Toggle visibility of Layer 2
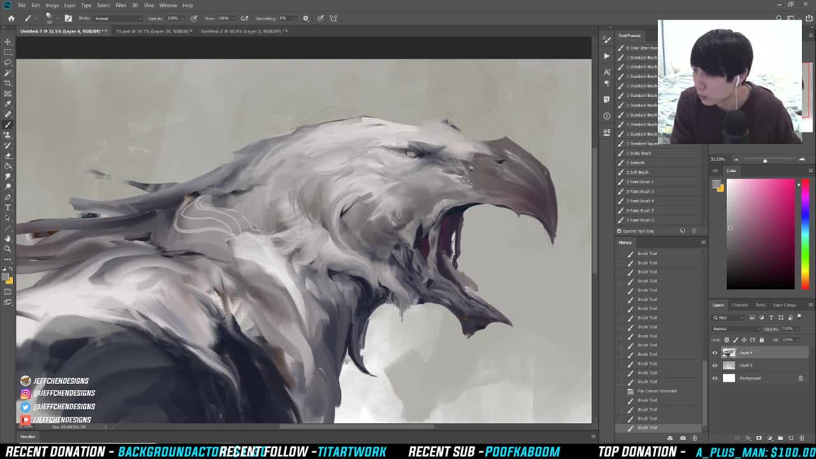Viewport: 816px width, 459px height. click(715, 365)
